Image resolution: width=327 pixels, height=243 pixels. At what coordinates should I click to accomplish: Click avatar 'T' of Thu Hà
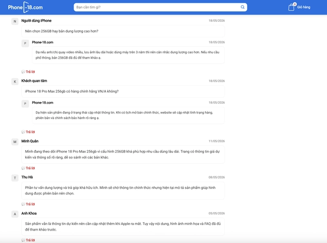[x=15, y=178]
